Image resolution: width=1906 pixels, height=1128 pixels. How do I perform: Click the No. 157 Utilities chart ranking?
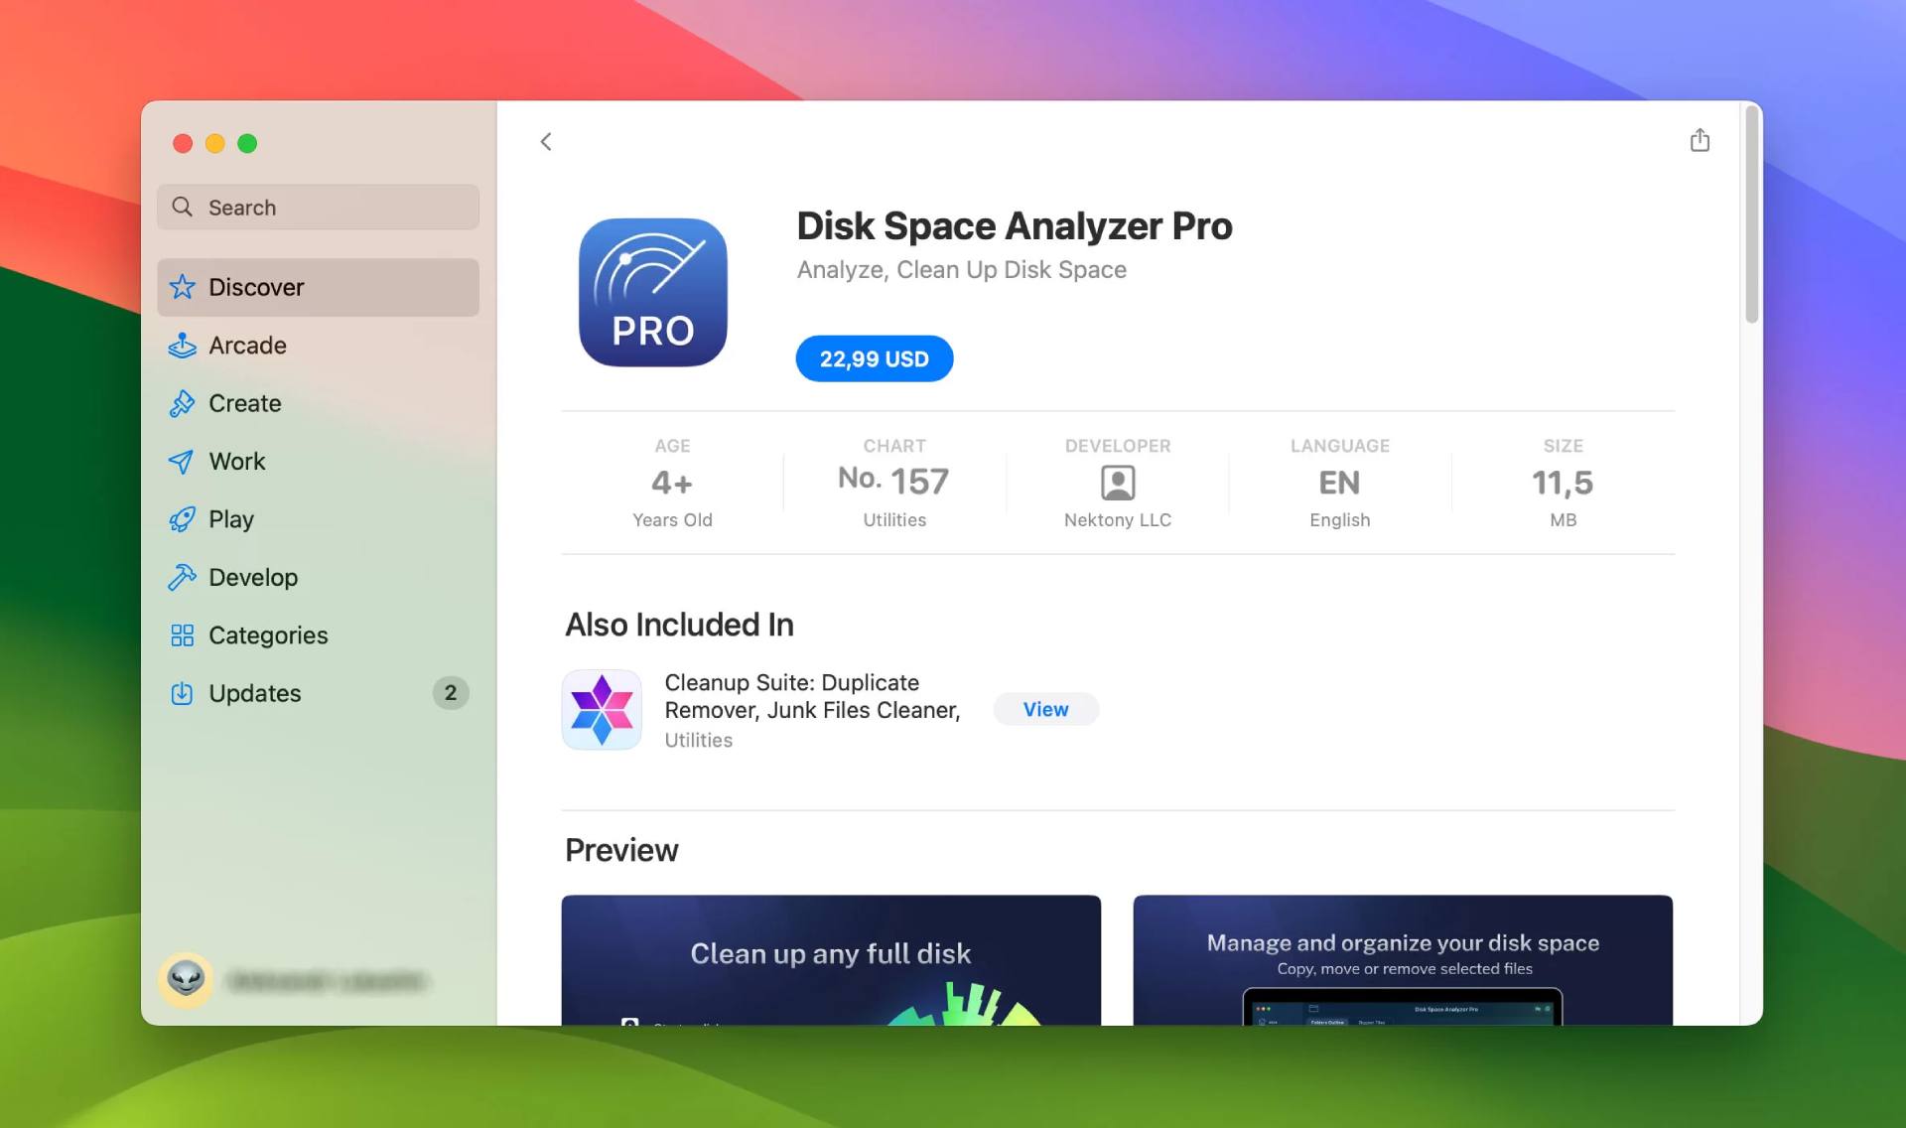[892, 481]
